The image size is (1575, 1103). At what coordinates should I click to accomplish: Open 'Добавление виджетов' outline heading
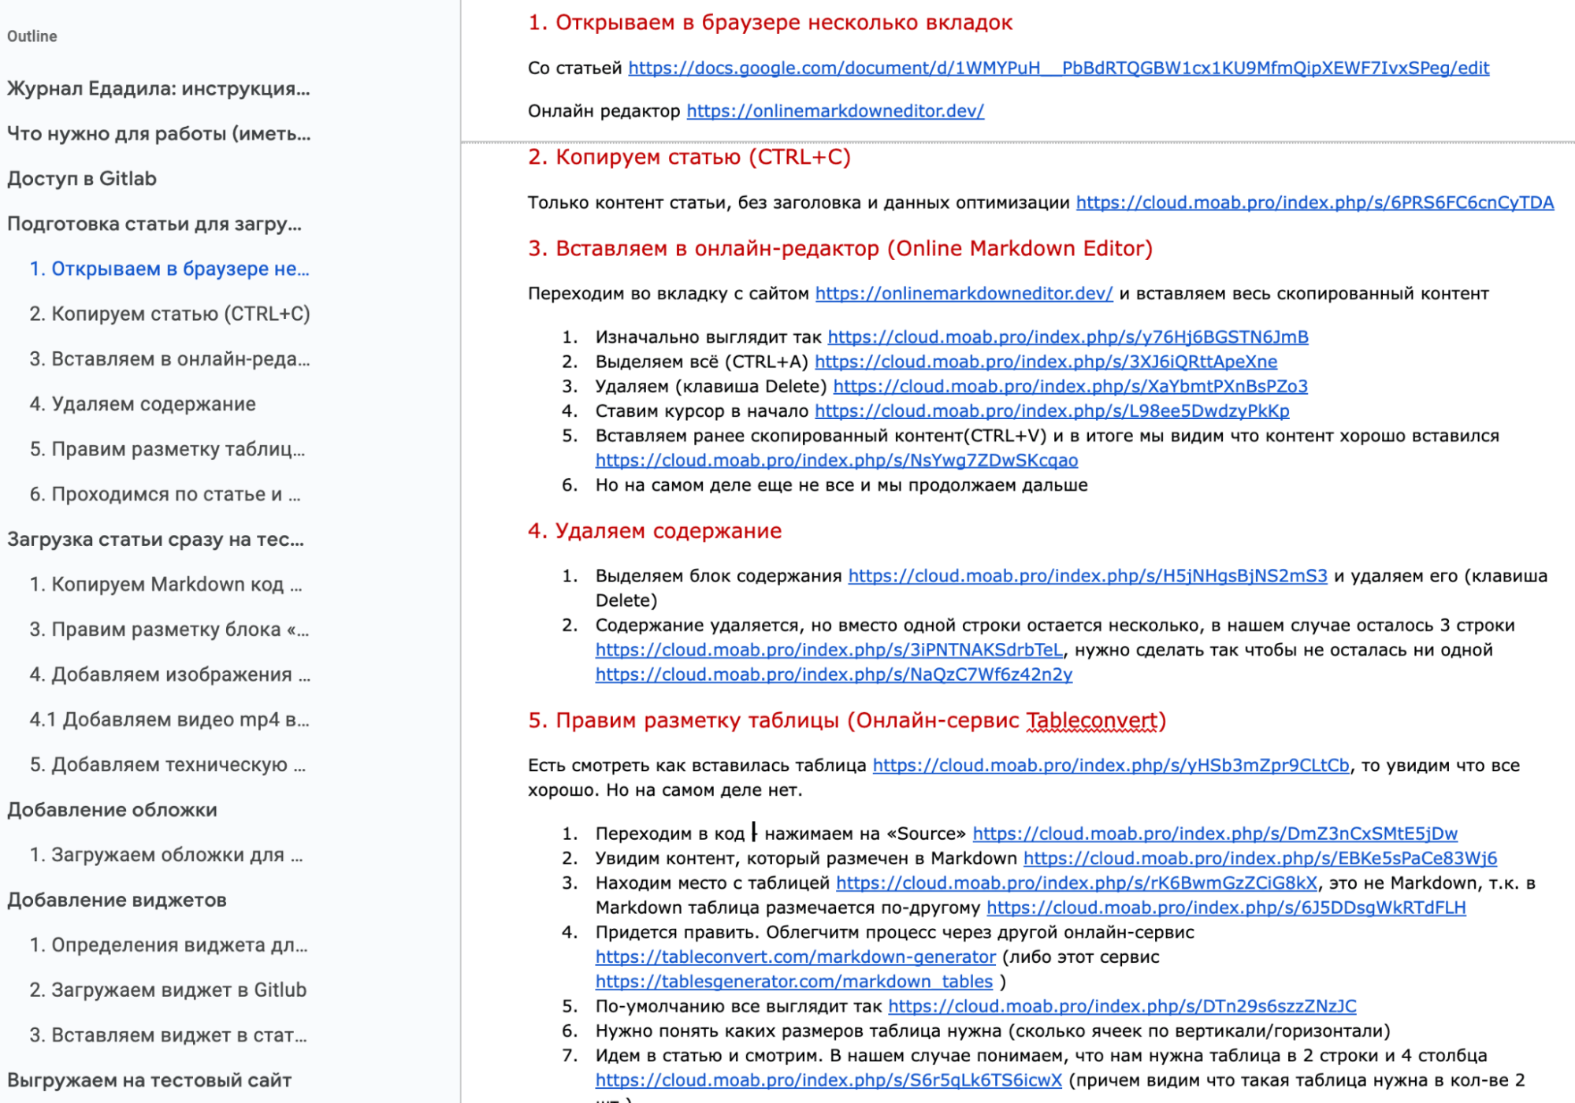click(x=117, y=900)
